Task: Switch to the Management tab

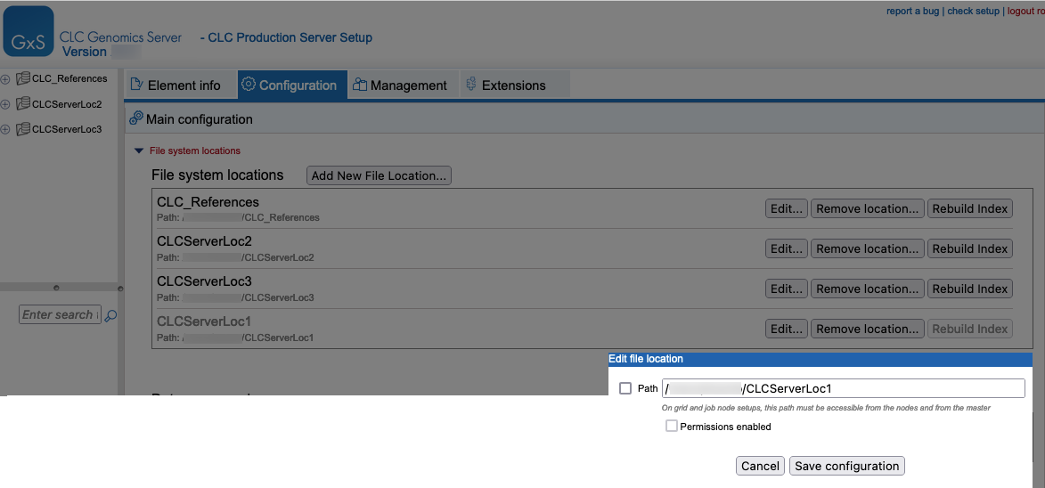Action: click(x=400, y=85)
